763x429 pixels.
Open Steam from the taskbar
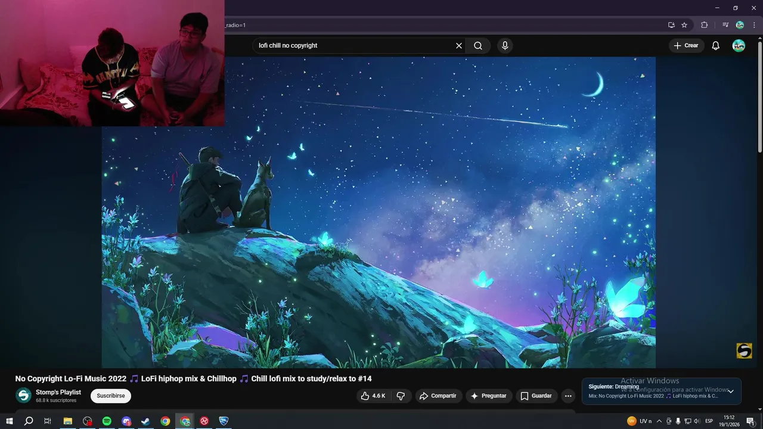[145, 421]
